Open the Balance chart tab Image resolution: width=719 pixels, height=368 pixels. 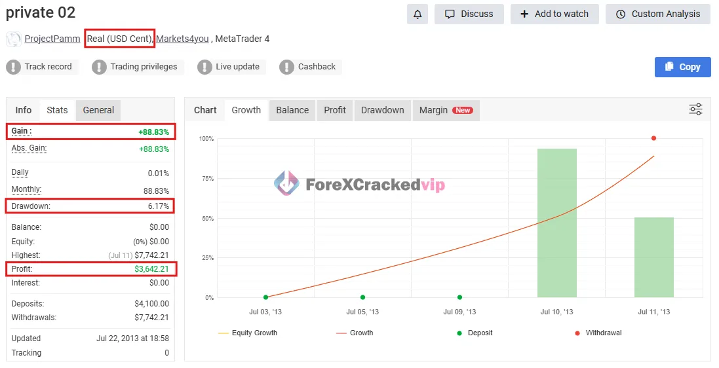tap(292, 110)
